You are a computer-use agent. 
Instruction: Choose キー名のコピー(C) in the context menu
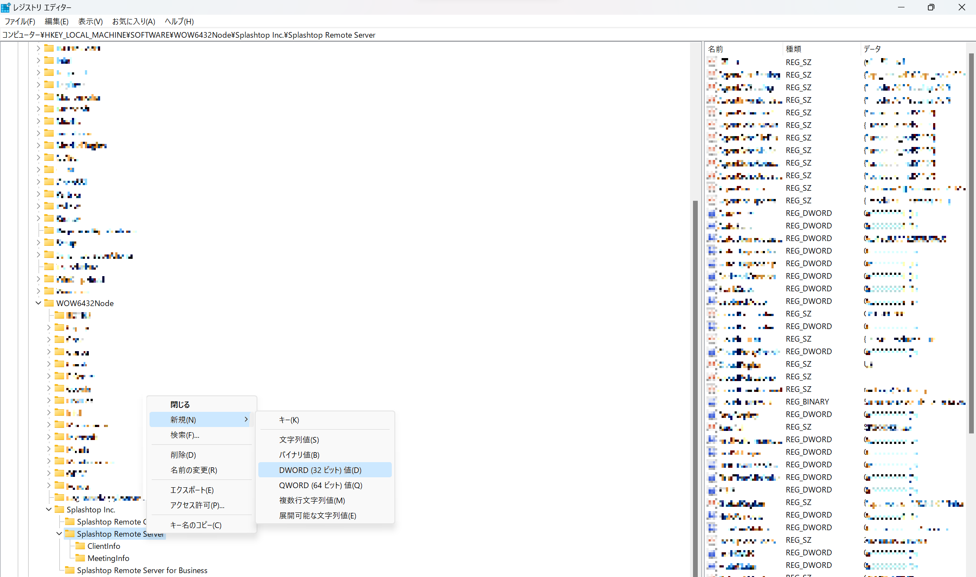(x=202, y=525)
